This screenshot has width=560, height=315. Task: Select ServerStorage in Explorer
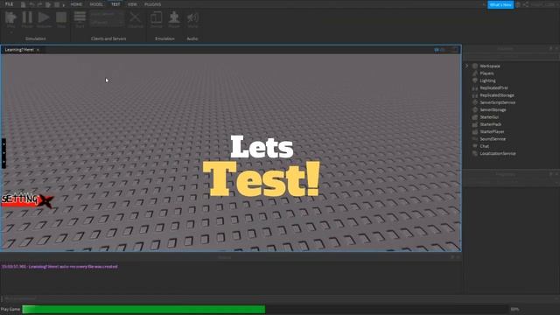click(x=493, y=109)
